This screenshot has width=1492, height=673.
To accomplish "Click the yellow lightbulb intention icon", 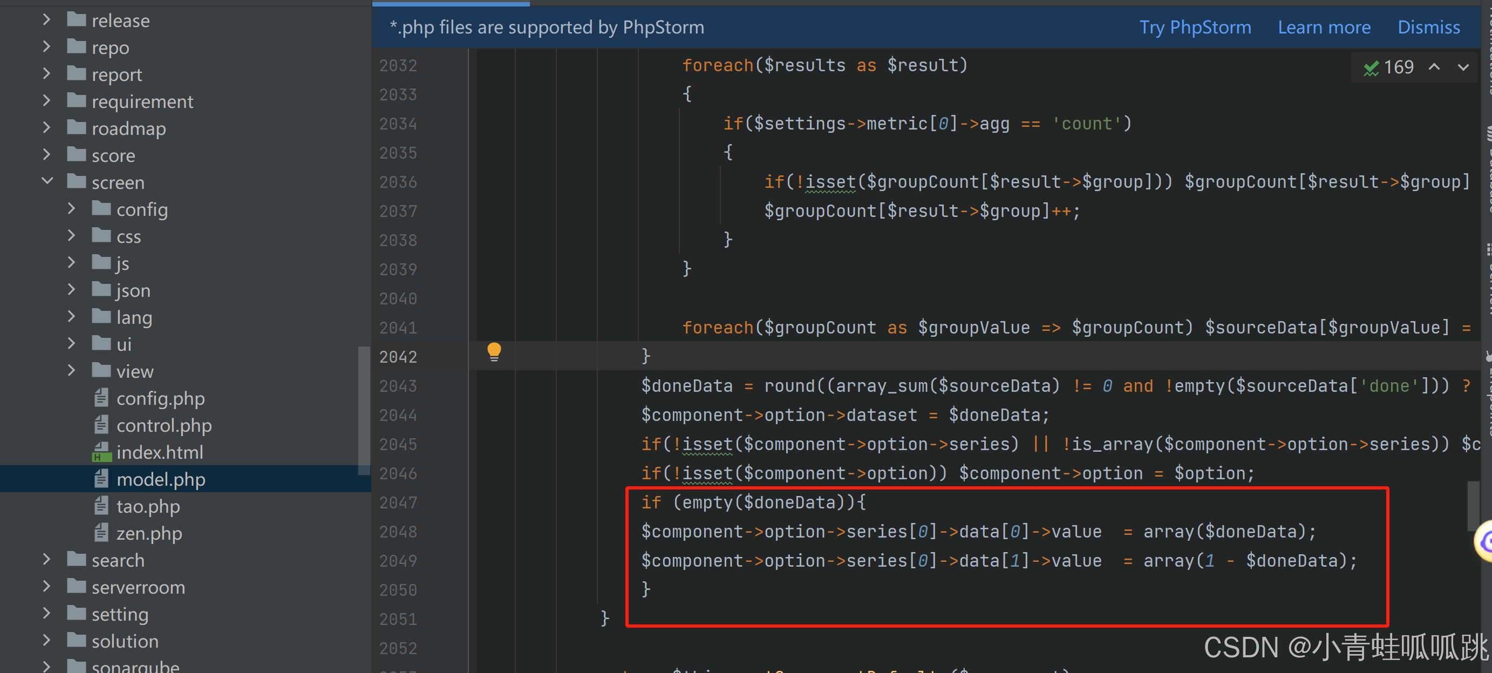I will [494, 351].
